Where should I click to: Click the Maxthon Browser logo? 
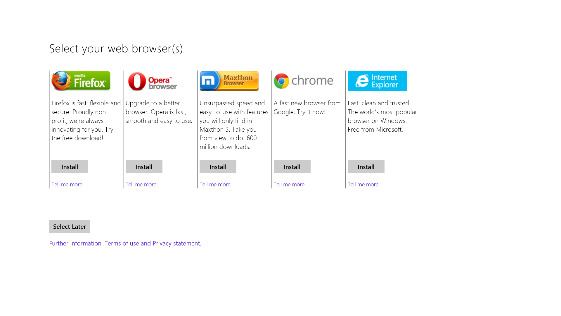(229, 81)
